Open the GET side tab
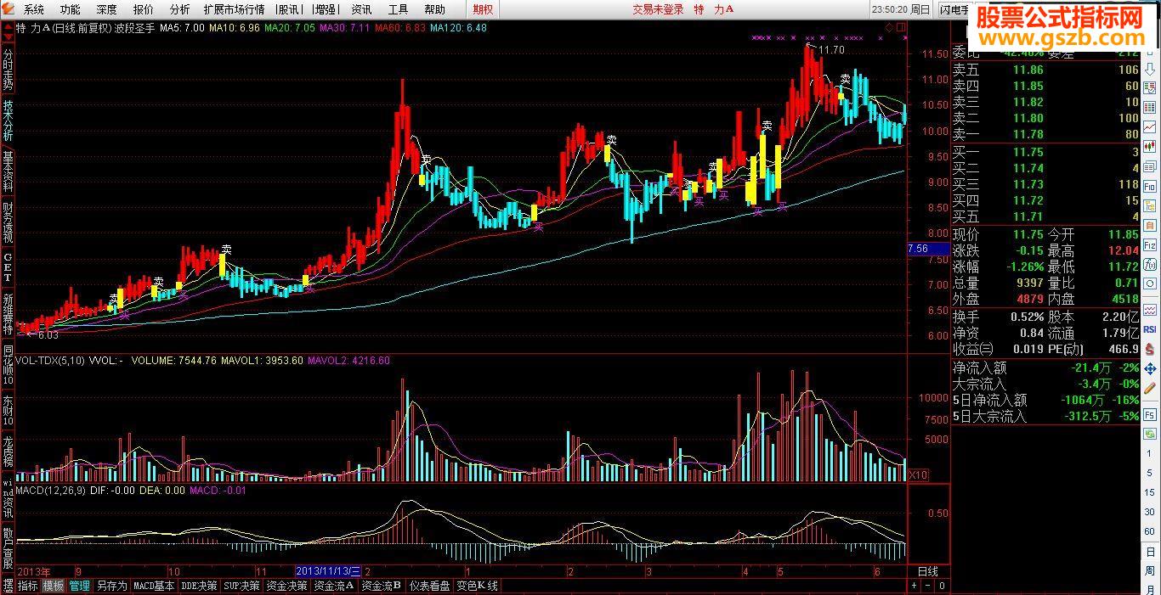Viewport: 1161px width, 595px height. pyautogui.click(x=8, y=267)
